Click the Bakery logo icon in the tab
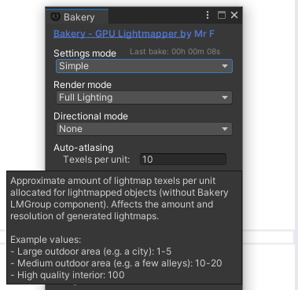Viewport: 298px width, 290px height. [x=56, y=17]
